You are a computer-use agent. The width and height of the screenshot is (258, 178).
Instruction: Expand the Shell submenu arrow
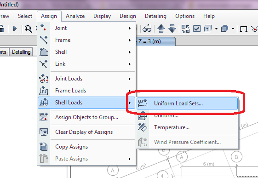pyautogui.click(x=130, y=52)
